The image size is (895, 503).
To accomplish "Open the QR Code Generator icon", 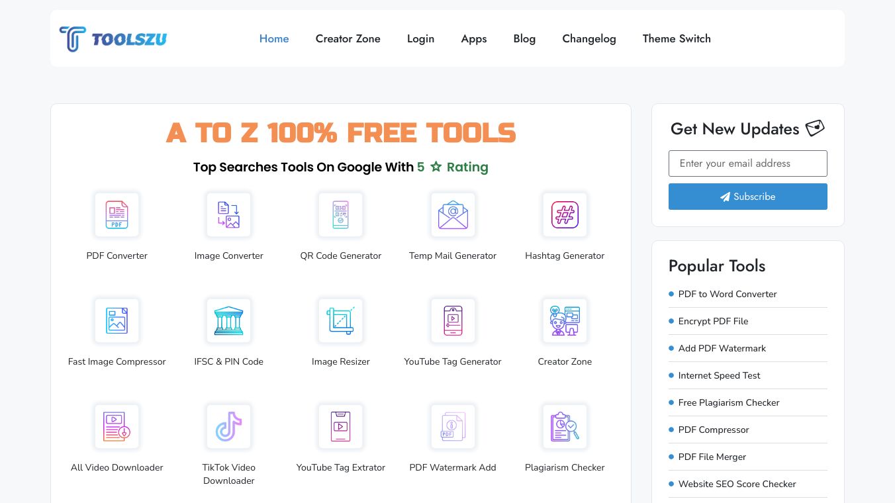I will pos(341,215).
